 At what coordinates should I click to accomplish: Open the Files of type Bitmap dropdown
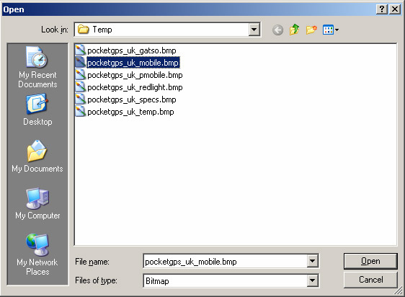pos(312,280)
